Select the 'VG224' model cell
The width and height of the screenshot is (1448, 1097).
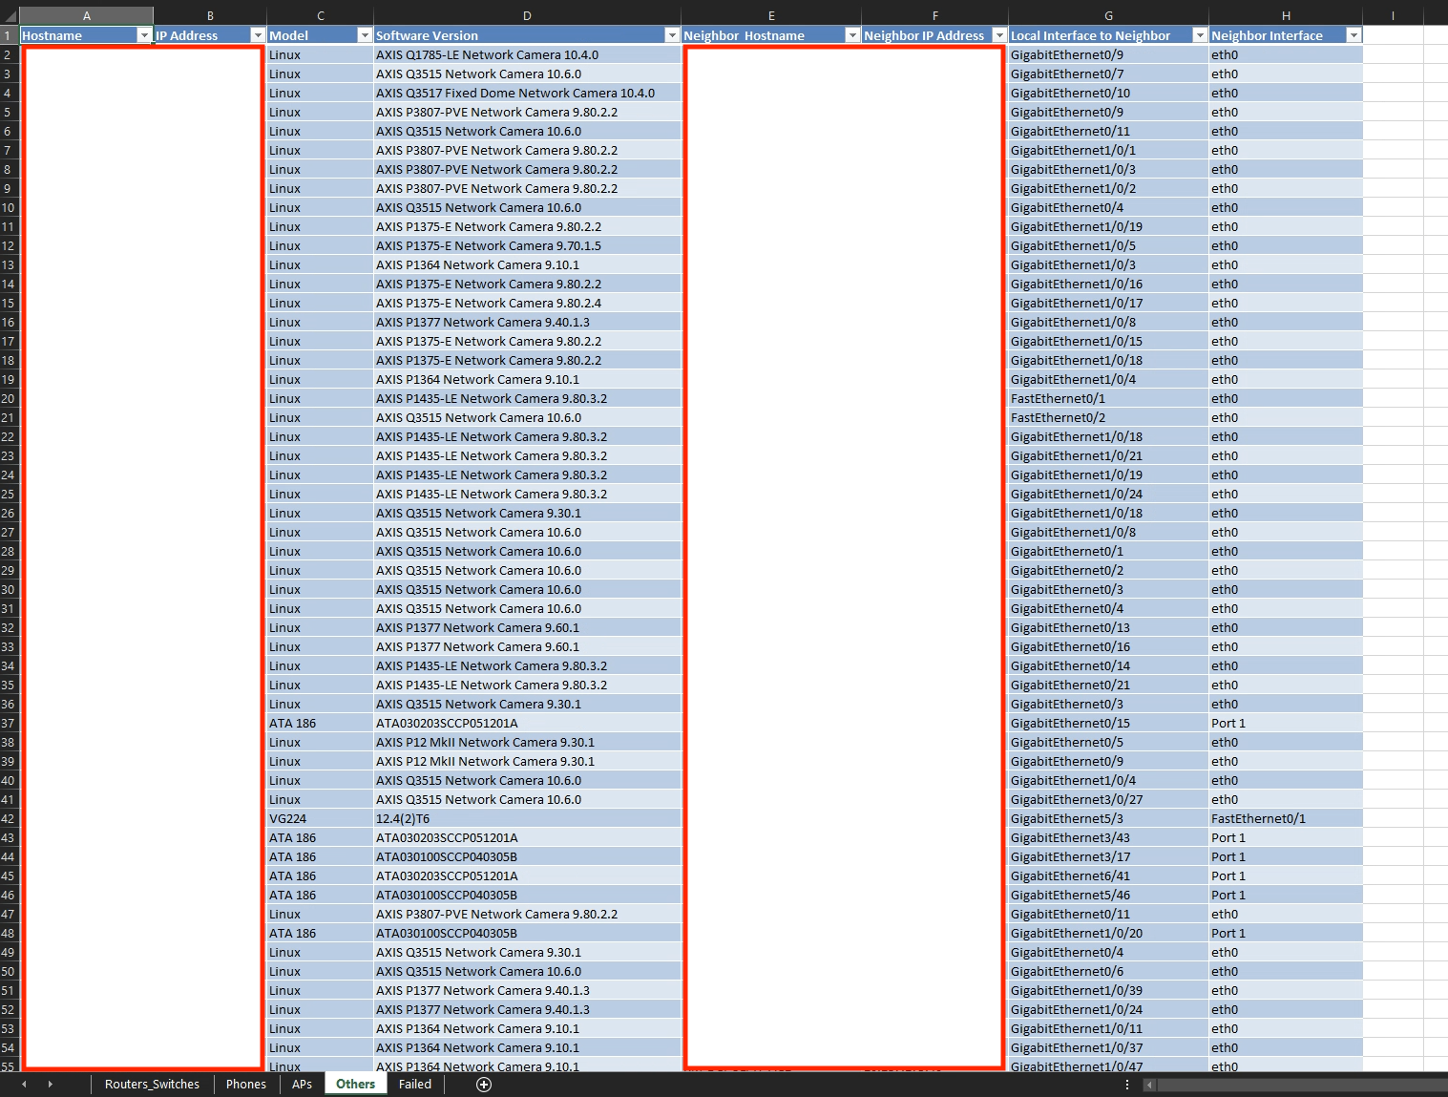coord(320,818)
